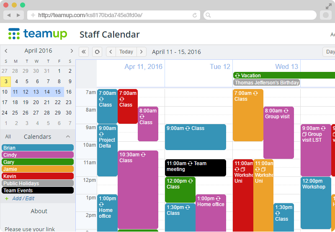
Task: Toggle the Public Holidays calendar
Action: (x=38, y=183)
